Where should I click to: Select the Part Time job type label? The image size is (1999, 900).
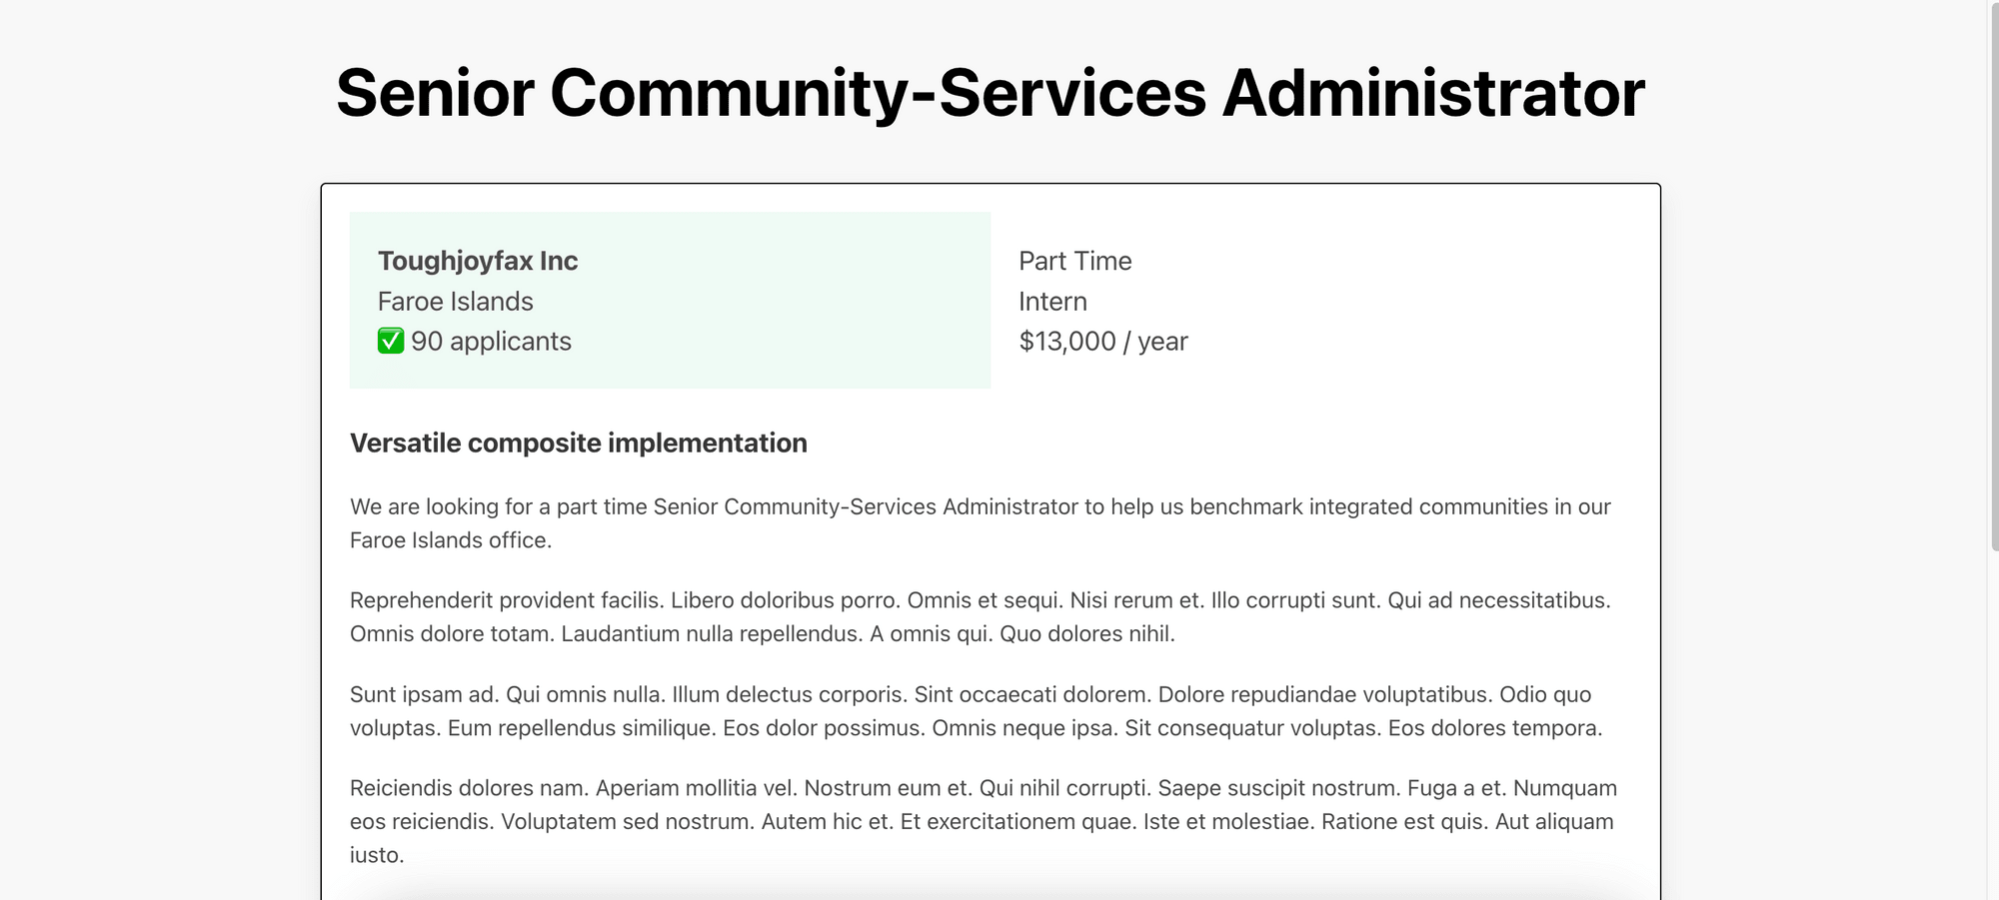1074,261
